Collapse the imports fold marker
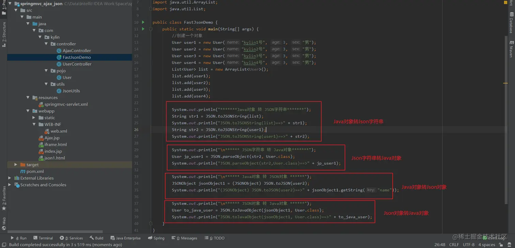 (151, 9)
